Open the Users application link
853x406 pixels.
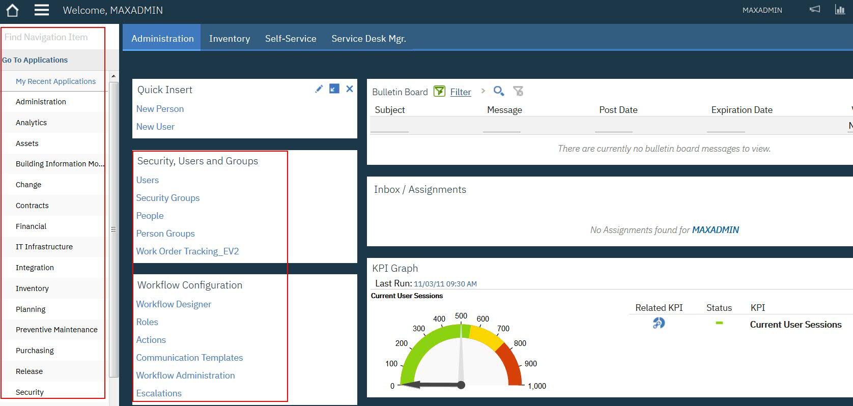click(x=148, y=180)
